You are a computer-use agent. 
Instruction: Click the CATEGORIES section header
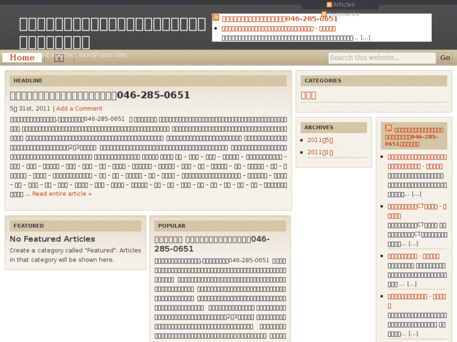pyautogui.click(x=373, y=80)
